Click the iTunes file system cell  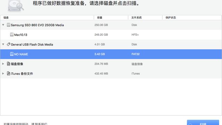click(x=136, y=74)
